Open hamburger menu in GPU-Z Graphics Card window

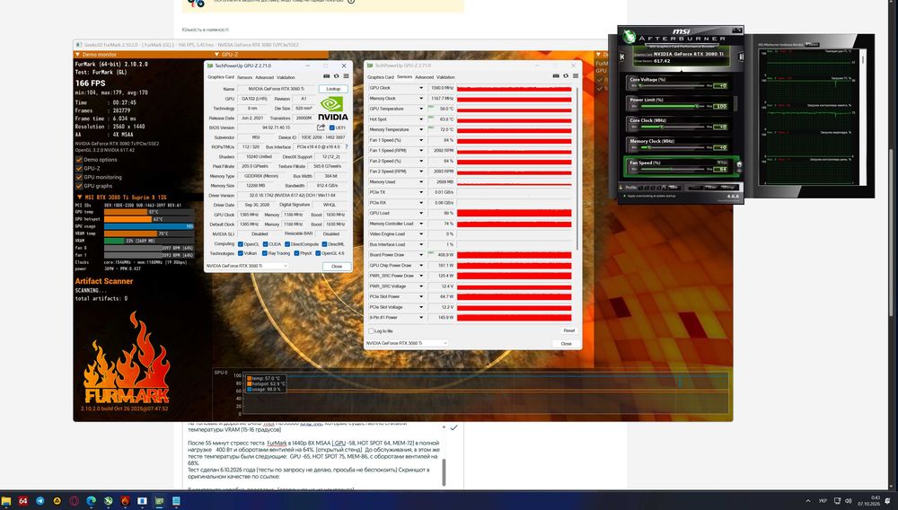[x=346, y=76]
